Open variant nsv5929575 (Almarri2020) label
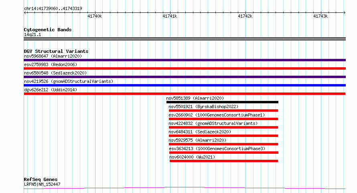 (x=197, y=140)
